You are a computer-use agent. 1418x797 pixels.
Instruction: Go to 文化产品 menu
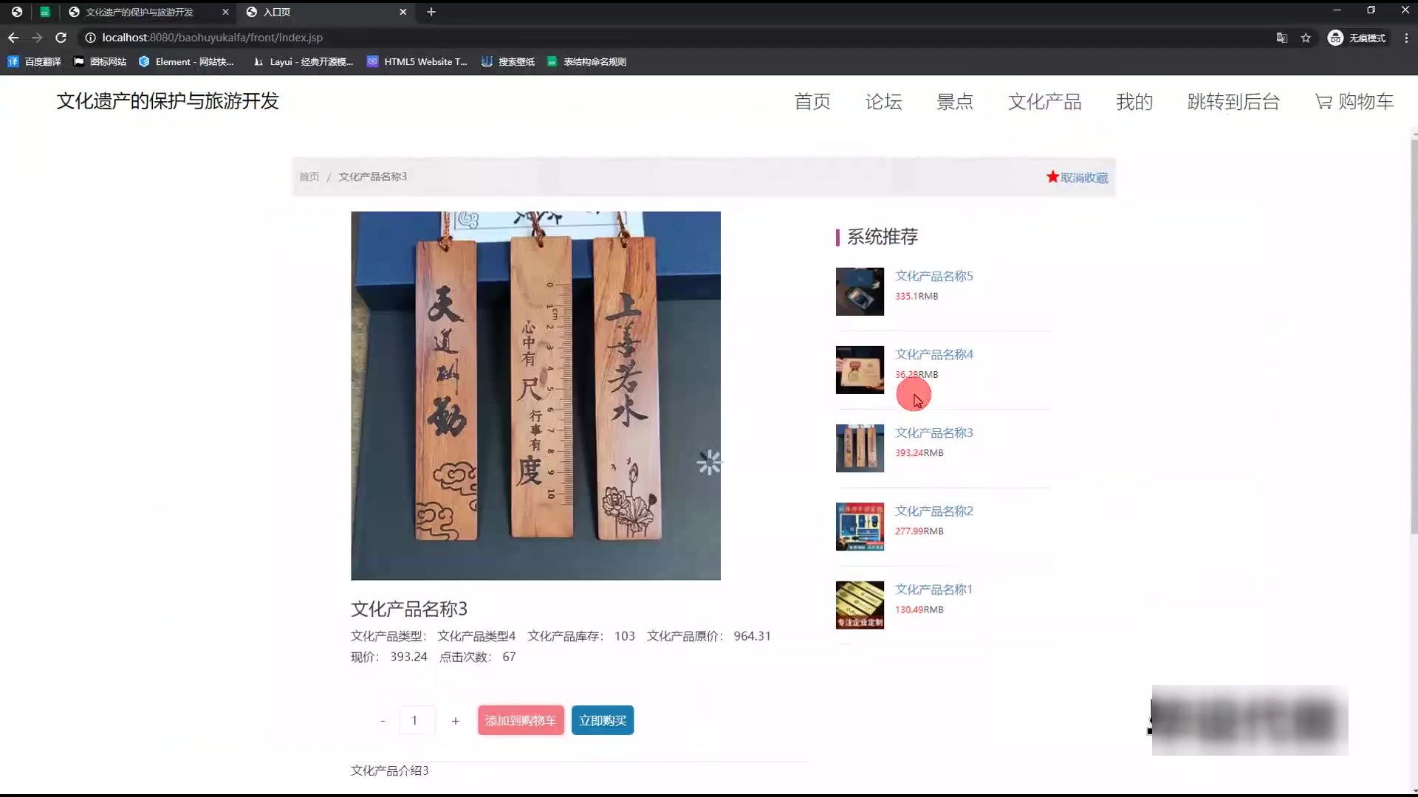click(1044, 102)
